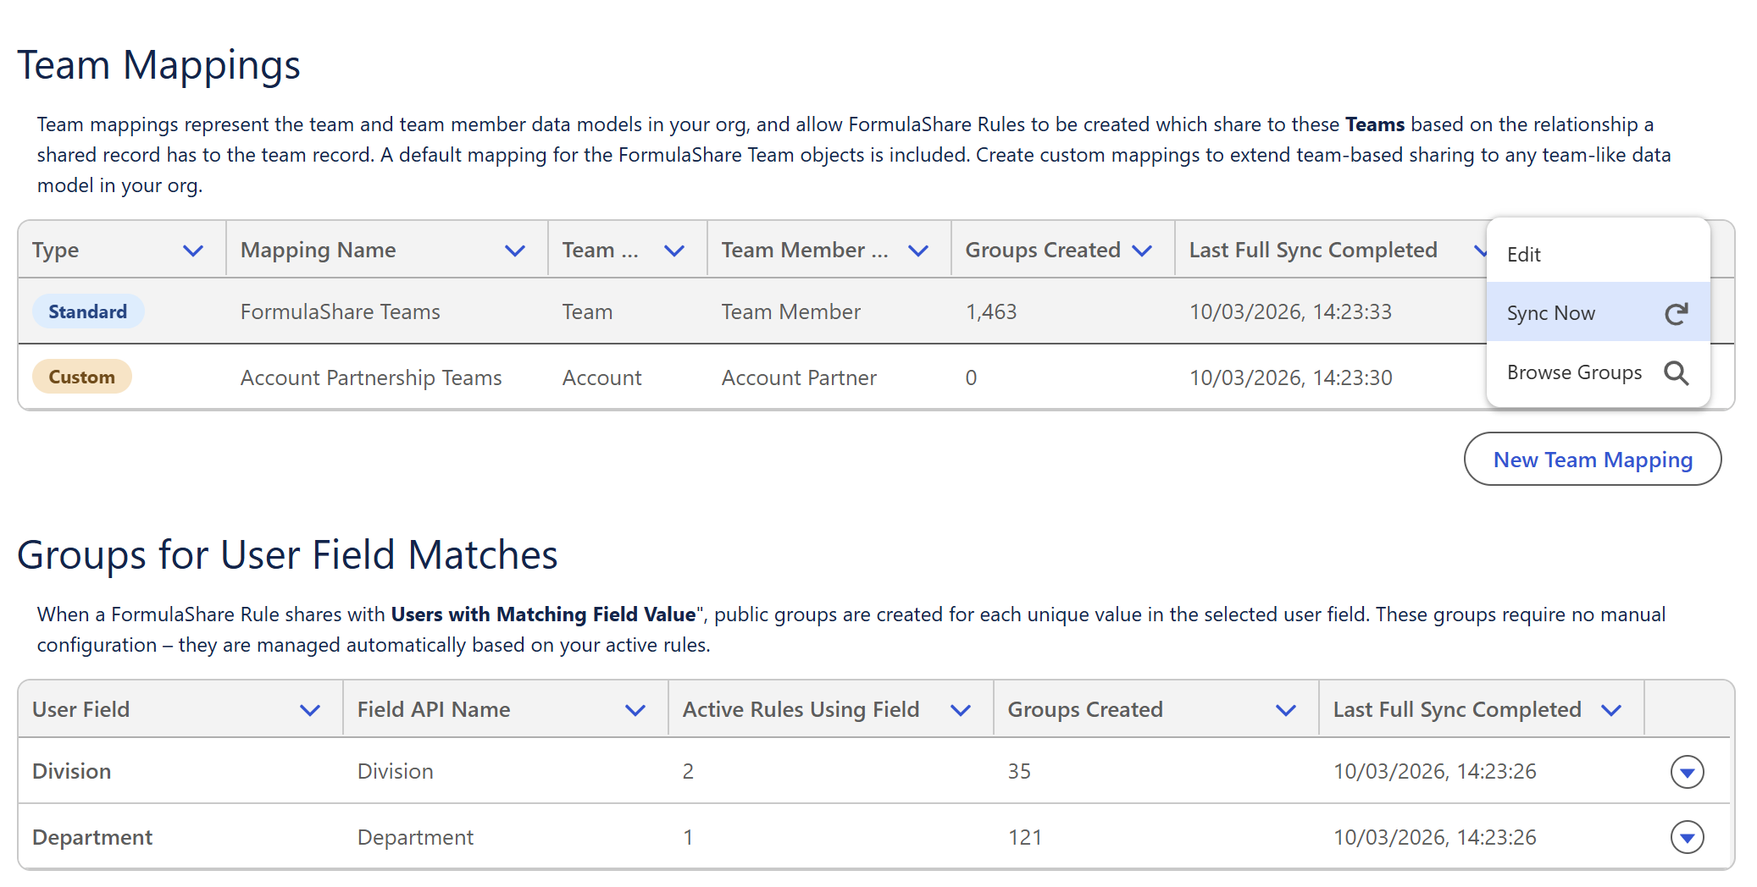Click the Division row active rules count 2
Image resolution: width=1757 pixels, height=887 pixels.
pos(688,772)
